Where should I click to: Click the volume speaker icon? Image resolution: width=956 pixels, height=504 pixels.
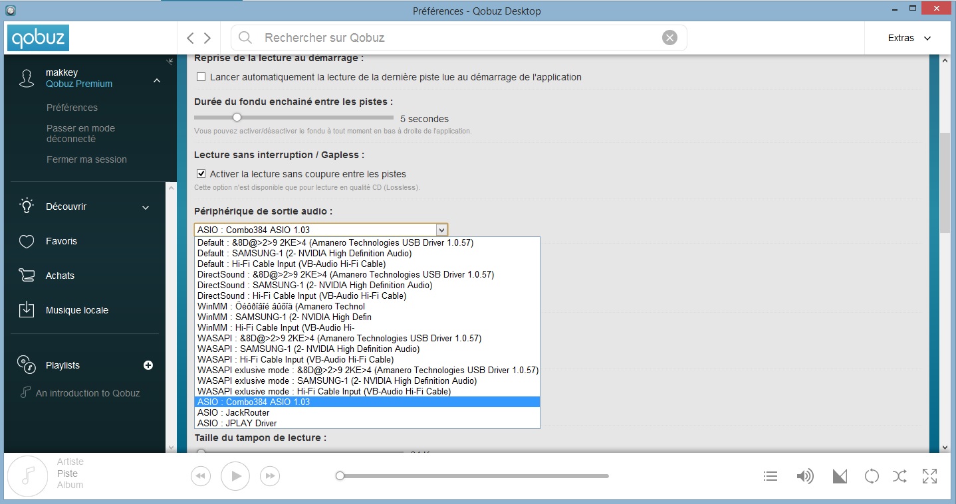(805, 475)
